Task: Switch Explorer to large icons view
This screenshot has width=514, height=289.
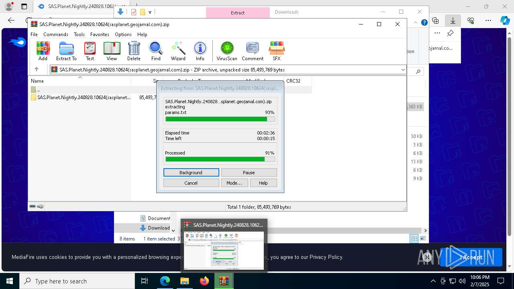Action: (422, 238)
